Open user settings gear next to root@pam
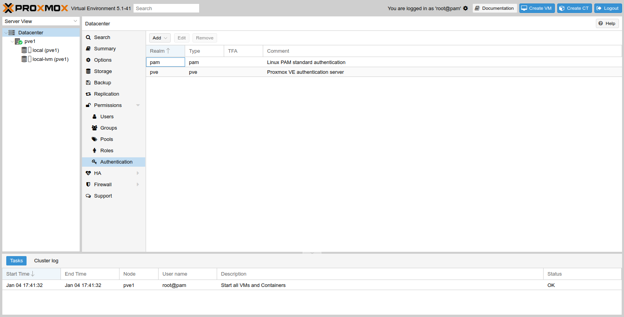This screenshot has height=317, width=624. click(465, 8)
